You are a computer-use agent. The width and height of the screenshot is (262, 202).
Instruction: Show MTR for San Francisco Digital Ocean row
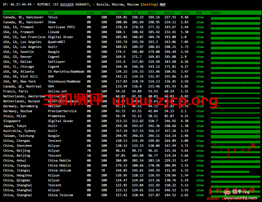tap(200, 37)
